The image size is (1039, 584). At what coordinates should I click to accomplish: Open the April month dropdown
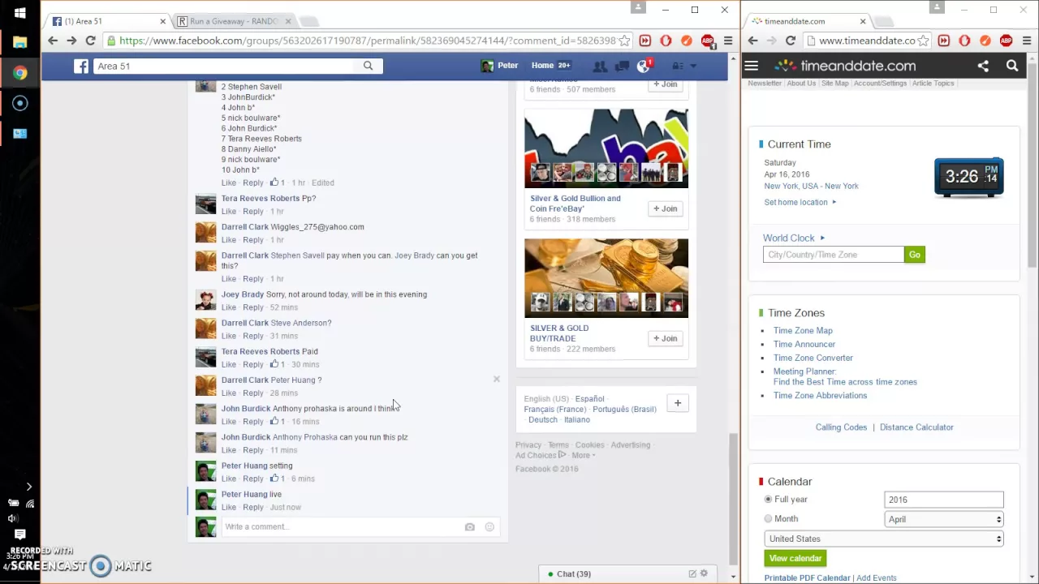coord(944,519)
